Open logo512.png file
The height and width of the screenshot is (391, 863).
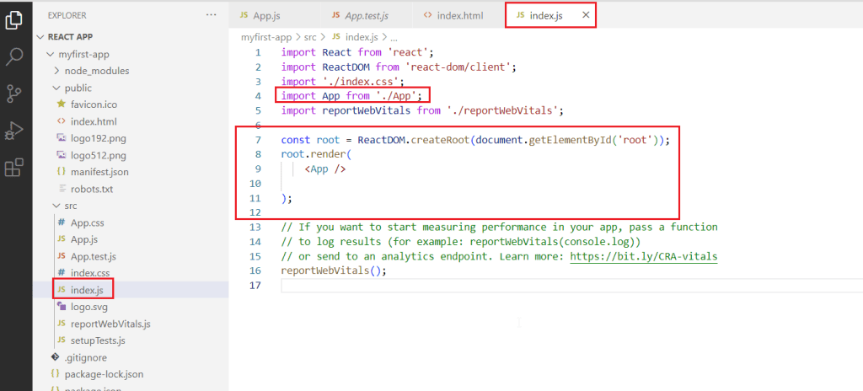(x=98, y=155)
